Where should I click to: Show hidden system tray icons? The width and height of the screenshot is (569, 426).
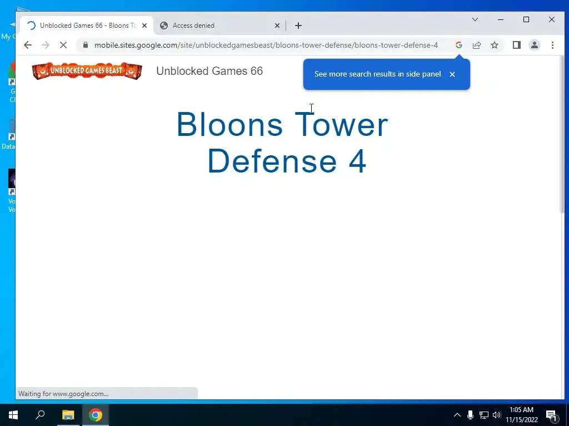pyautogui.click(x=457, y=415)
